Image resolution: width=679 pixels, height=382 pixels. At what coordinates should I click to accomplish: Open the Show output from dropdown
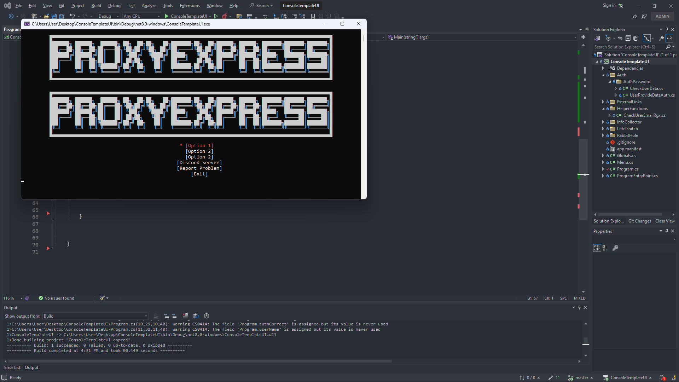click(95, 316)
